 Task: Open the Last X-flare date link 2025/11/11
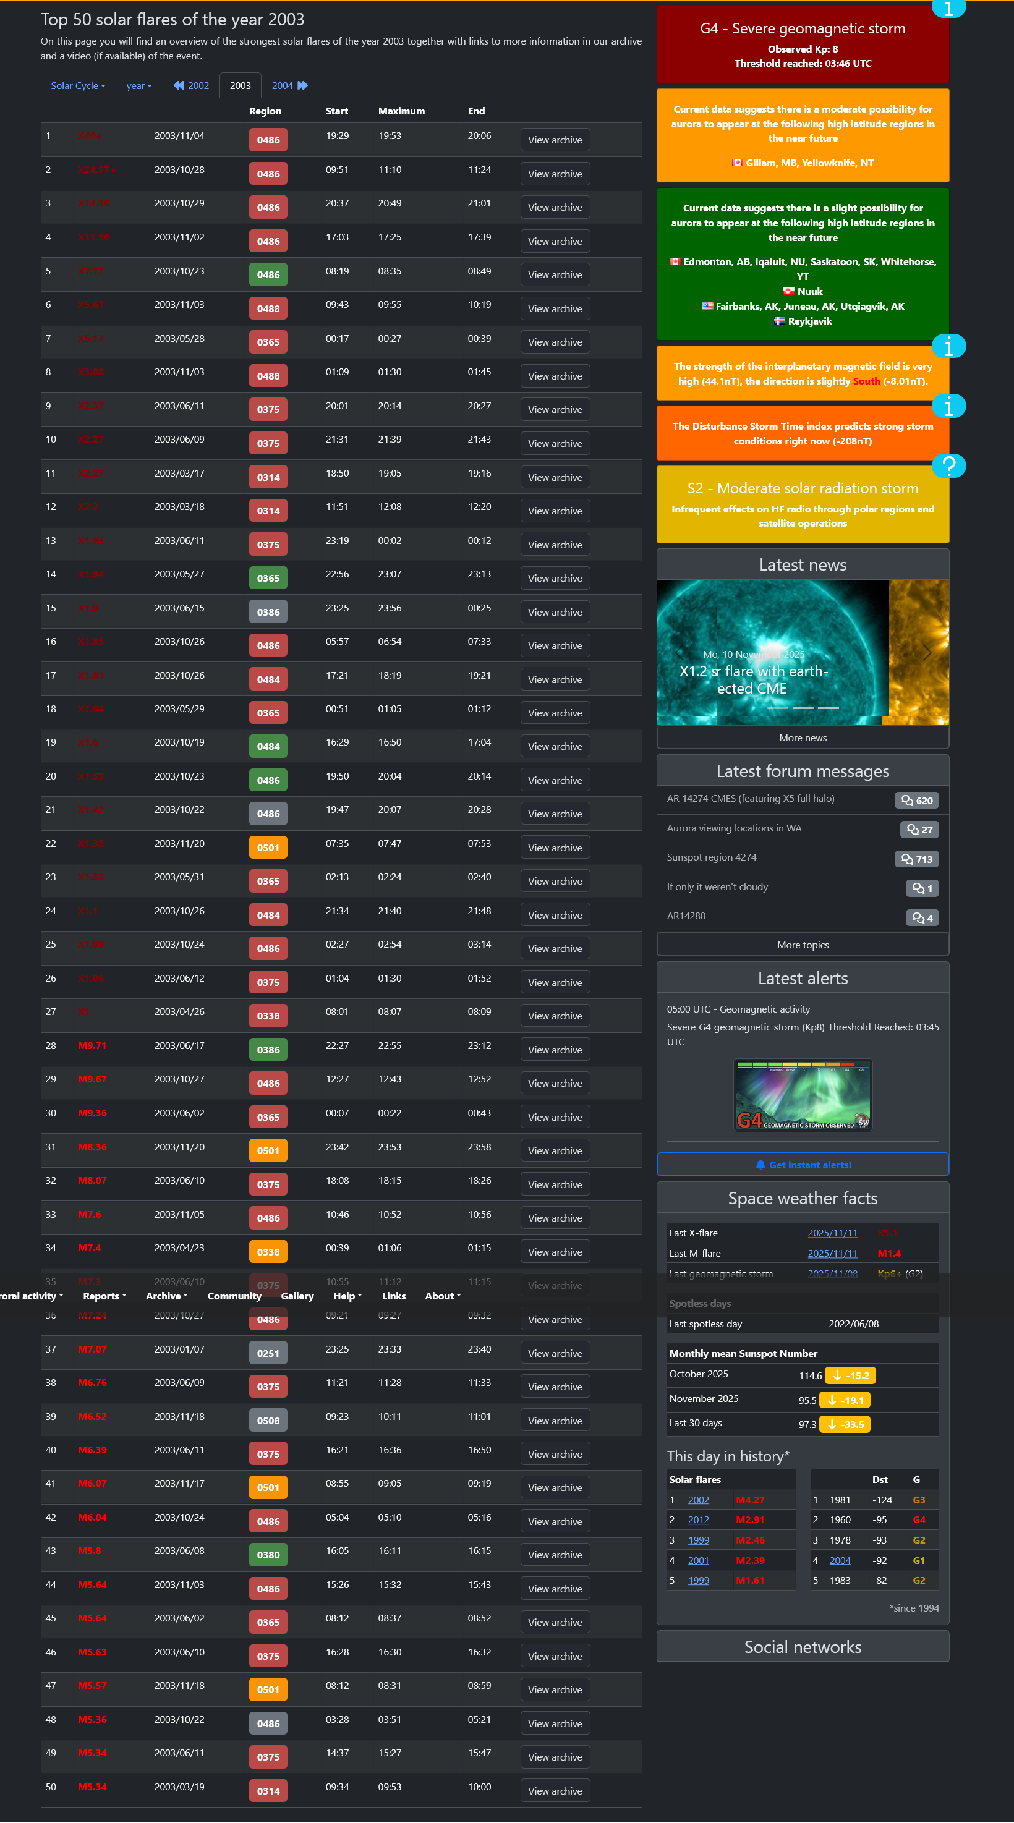(832, 1233)
